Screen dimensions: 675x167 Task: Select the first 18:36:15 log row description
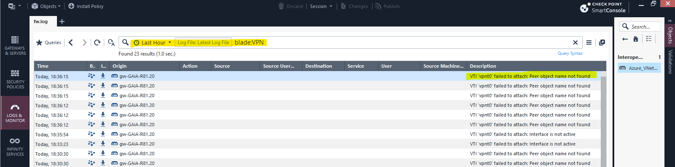pos(530,76)
